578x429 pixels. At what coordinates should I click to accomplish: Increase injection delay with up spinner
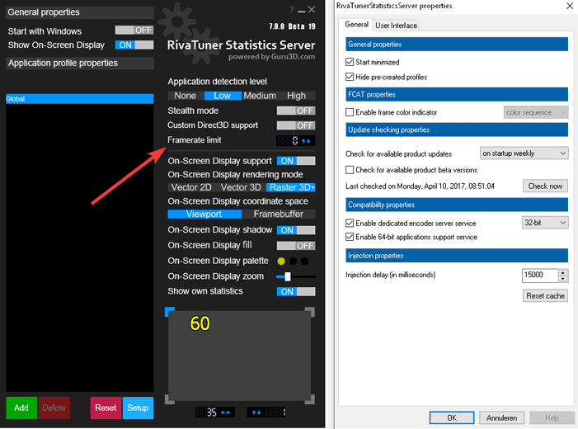(563, 272)
